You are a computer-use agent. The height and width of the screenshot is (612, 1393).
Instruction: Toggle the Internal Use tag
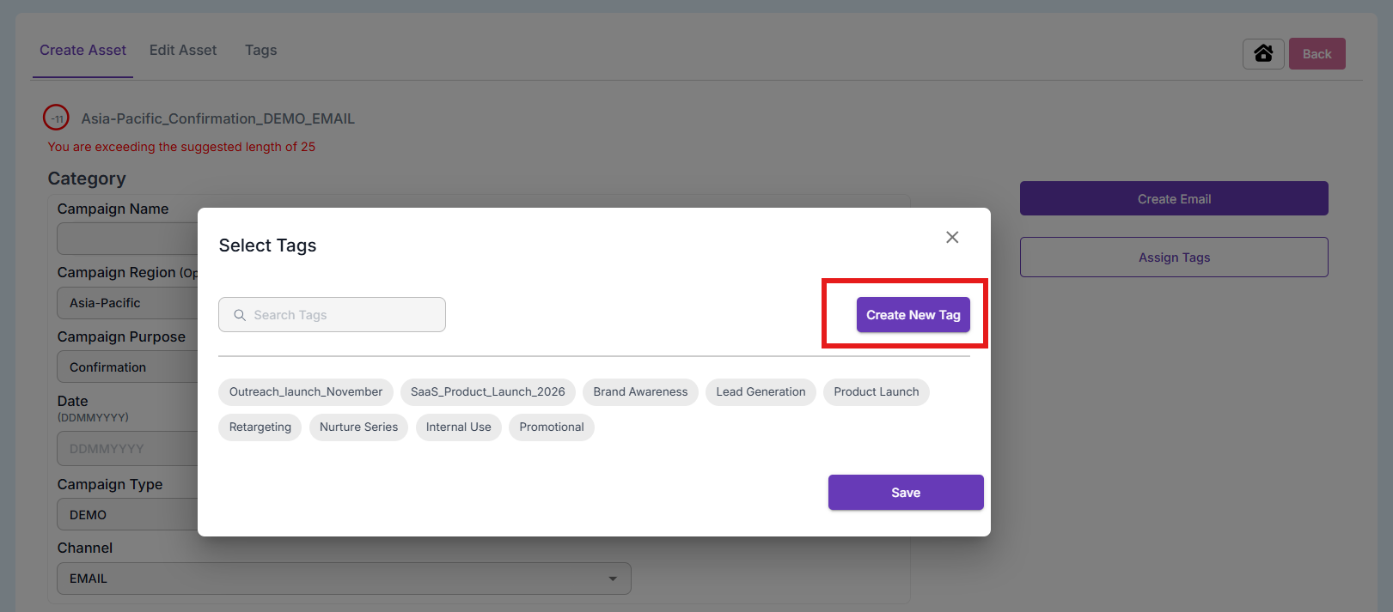coord(458,427)
